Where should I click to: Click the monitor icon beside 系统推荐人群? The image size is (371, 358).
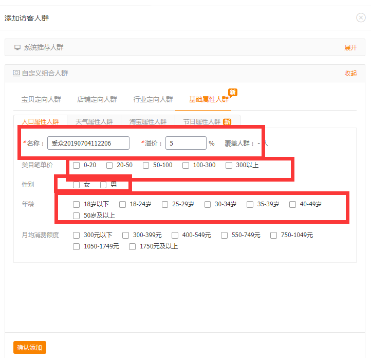pos(17,48)
